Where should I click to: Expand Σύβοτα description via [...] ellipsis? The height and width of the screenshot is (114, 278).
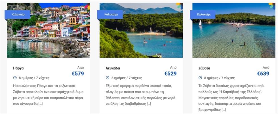224,109
